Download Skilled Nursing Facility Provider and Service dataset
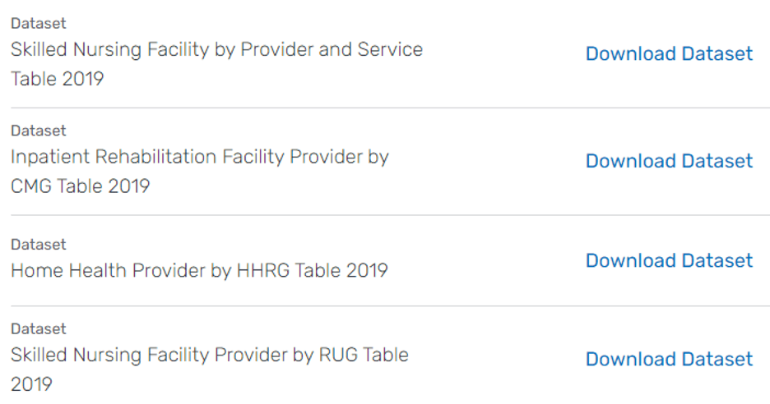Viewport: 770px width, 404px height. [x=669, y=54]
